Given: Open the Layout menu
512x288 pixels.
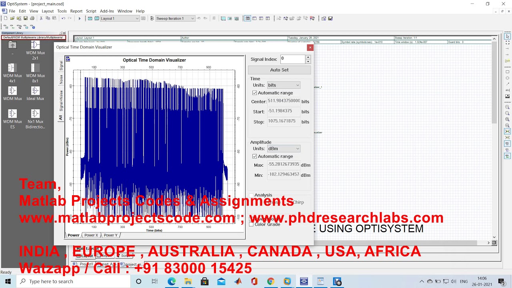Looking at the screenshot, I should [48, 11].
